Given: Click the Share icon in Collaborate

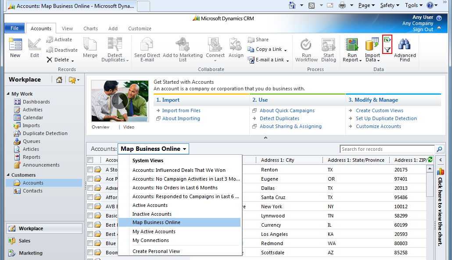Looking at the screenshot, I should point(251,39).
